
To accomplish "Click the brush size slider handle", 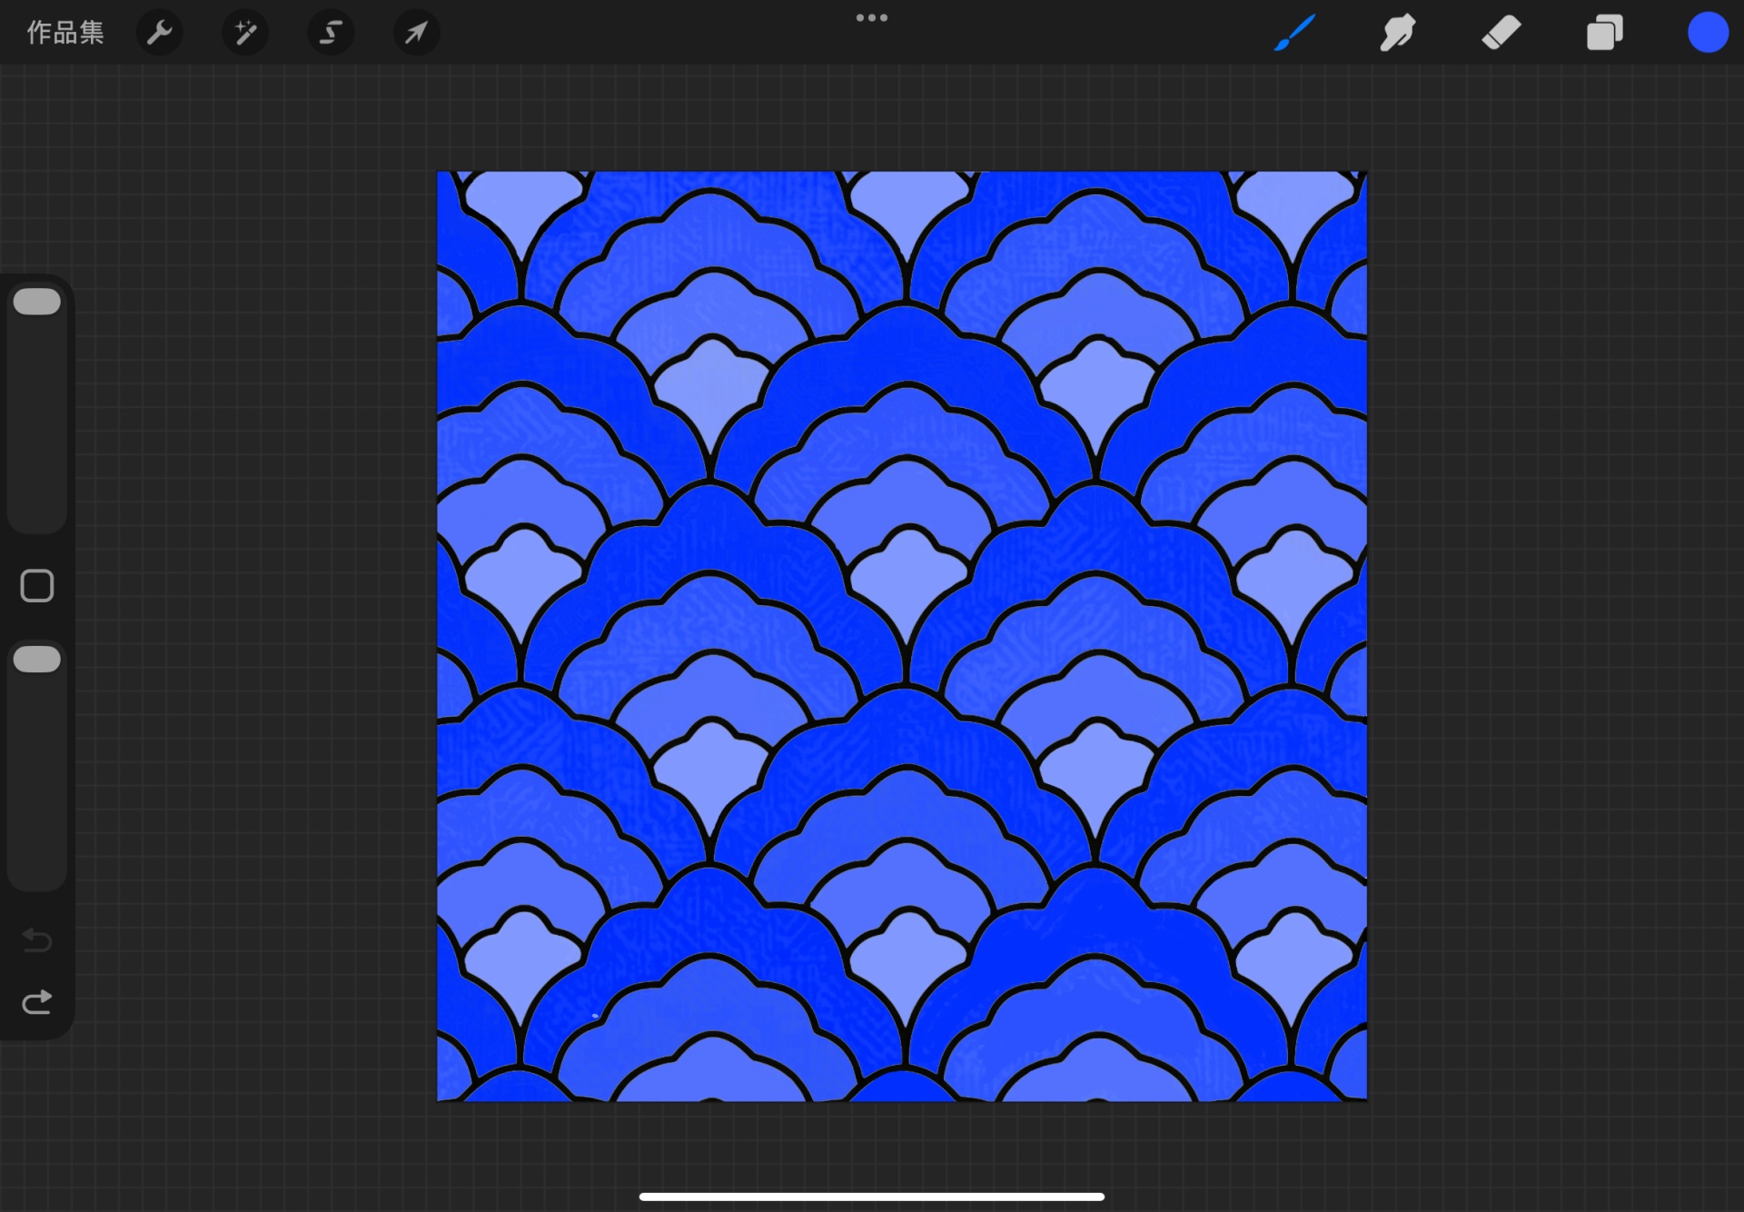I will pyautogui.click(x=37, y=302).
